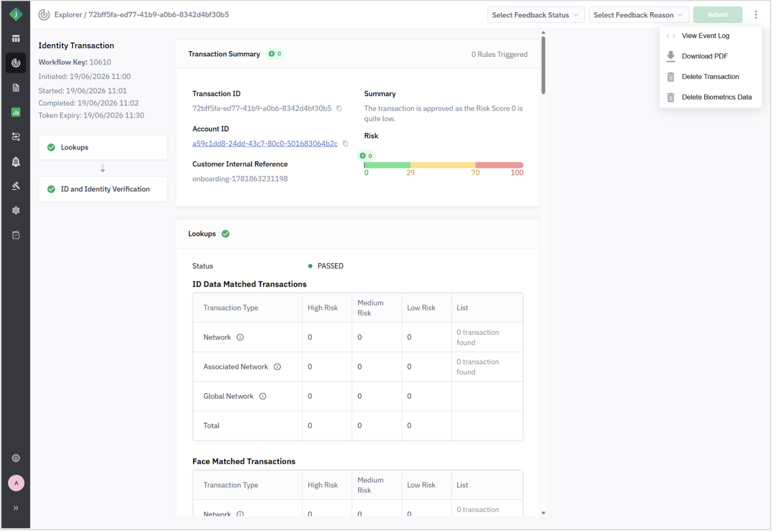Viewport: 773px width, 531px height.
Task: Click the Global Network info icon
Action: tap(263, 397)
